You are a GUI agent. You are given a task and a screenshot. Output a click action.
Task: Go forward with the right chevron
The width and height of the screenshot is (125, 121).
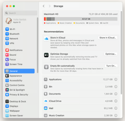pos(50,6)
